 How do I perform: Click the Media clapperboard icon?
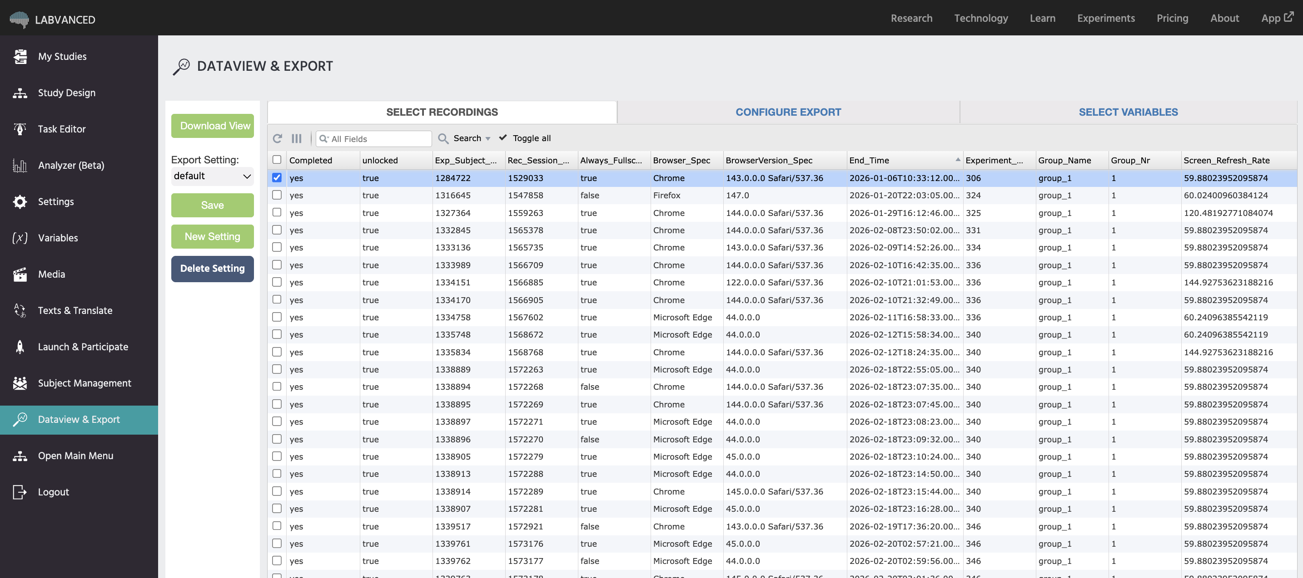pos(20,274)
